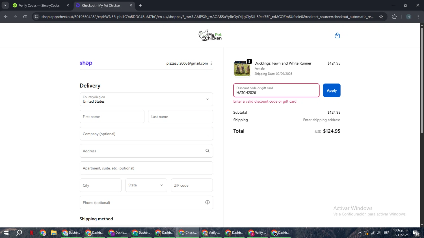Screen dimensions: 424x238
Task: Expand the Country/Region dropdown
Action: (146, 99)
